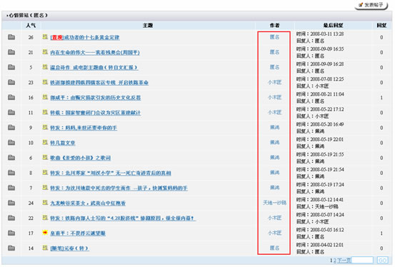This screenshot has height=267, width=395.
Task: Open the thread title with popularity 24
Action: coord(88,203)
